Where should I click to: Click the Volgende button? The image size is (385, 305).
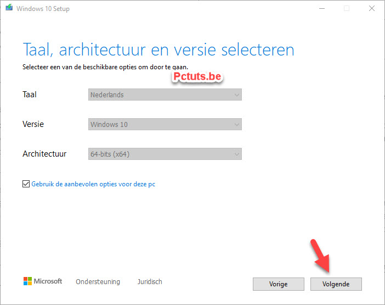[x=336, y=284]
